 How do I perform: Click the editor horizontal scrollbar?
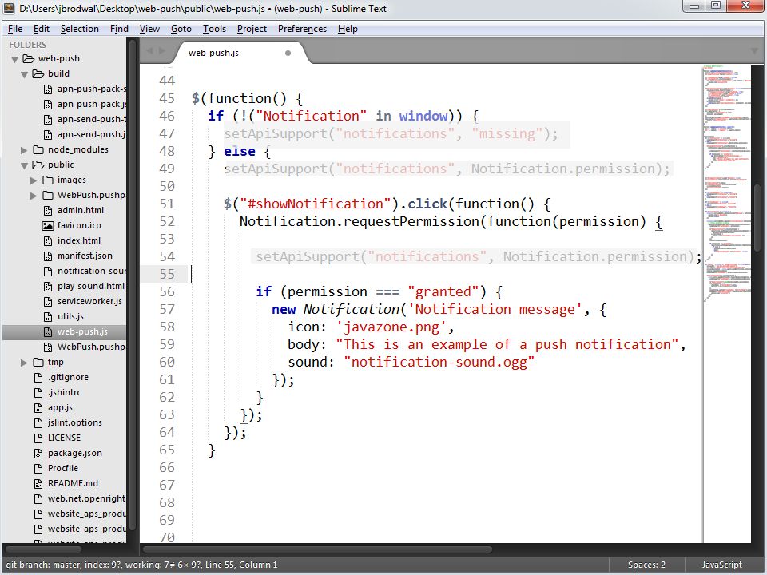click(x=316, y=549)
